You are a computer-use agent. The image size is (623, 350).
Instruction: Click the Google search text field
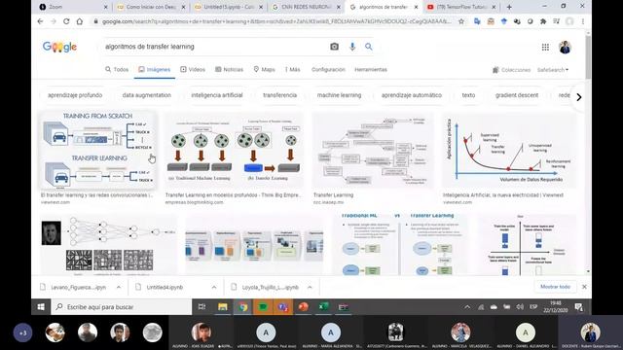[214, 47]
